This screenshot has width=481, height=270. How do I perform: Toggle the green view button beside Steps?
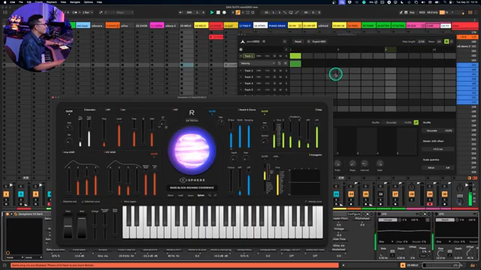pyautogui.click(x=446, y=41)
